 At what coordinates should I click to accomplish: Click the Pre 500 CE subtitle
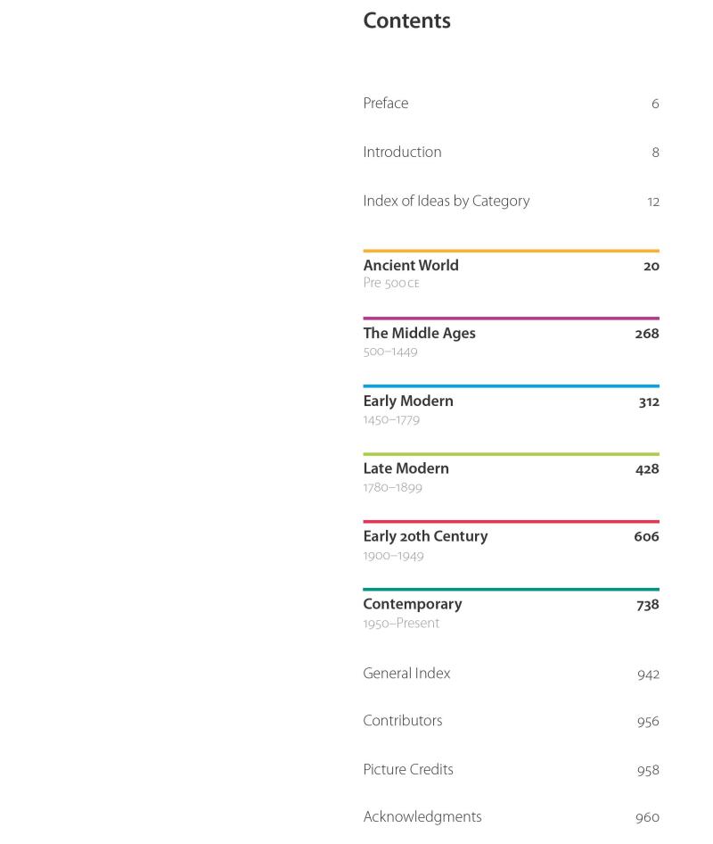pos(390,284)
